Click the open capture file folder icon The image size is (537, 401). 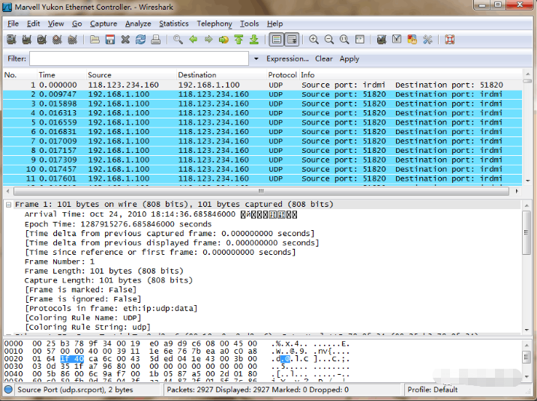(94, 40)
